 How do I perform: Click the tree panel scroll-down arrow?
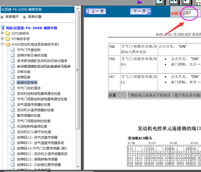(78, 167)
